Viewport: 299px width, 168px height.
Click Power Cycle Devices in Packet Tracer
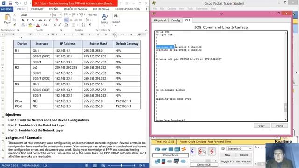(x=193, y=142)
